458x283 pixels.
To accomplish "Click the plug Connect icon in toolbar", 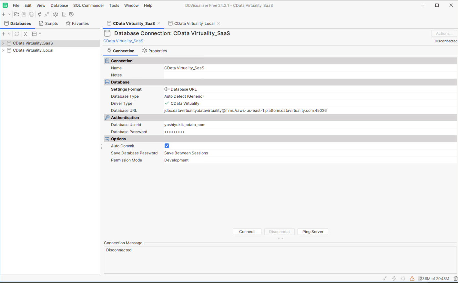I will click(x=40, y=14).
